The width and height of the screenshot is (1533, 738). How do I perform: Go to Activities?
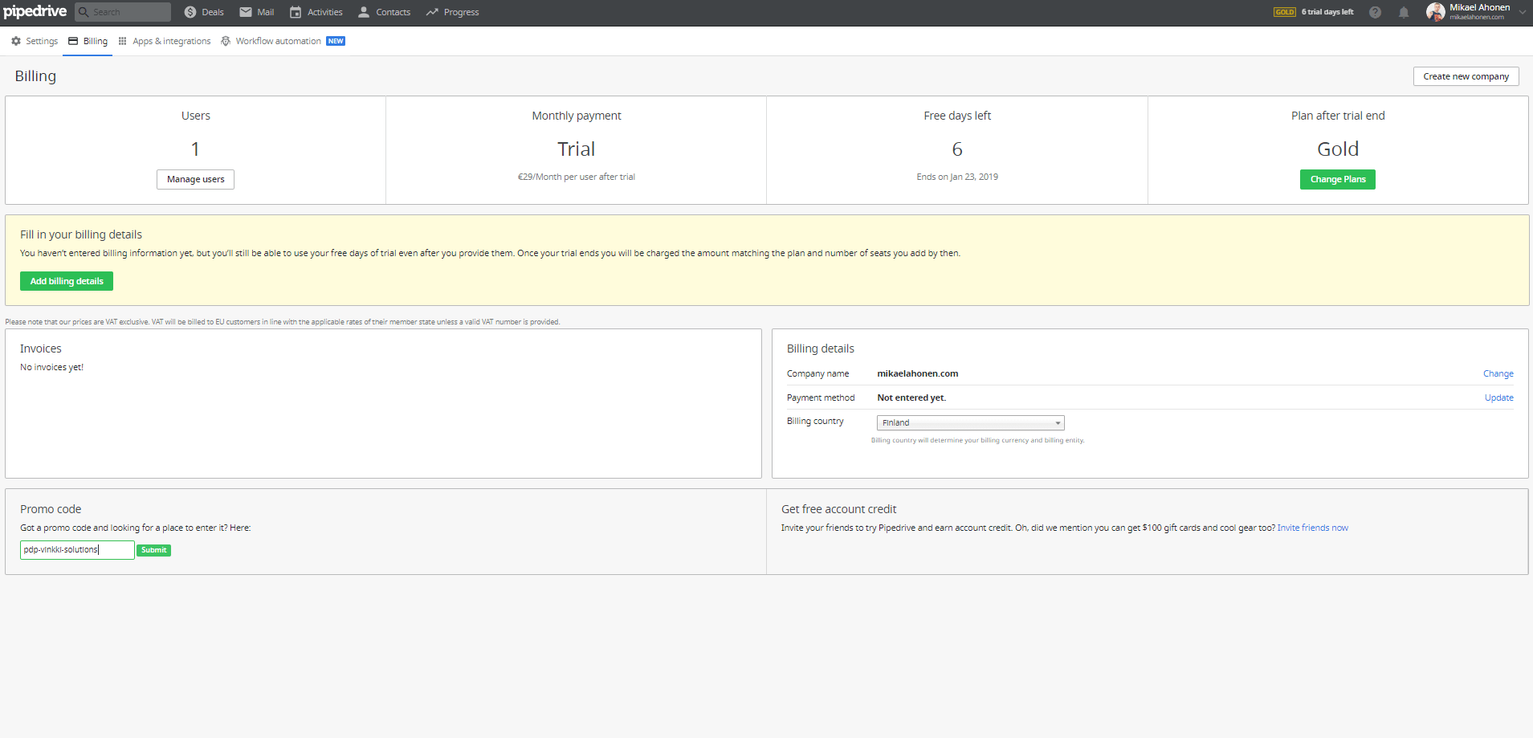tap(316, 12)
